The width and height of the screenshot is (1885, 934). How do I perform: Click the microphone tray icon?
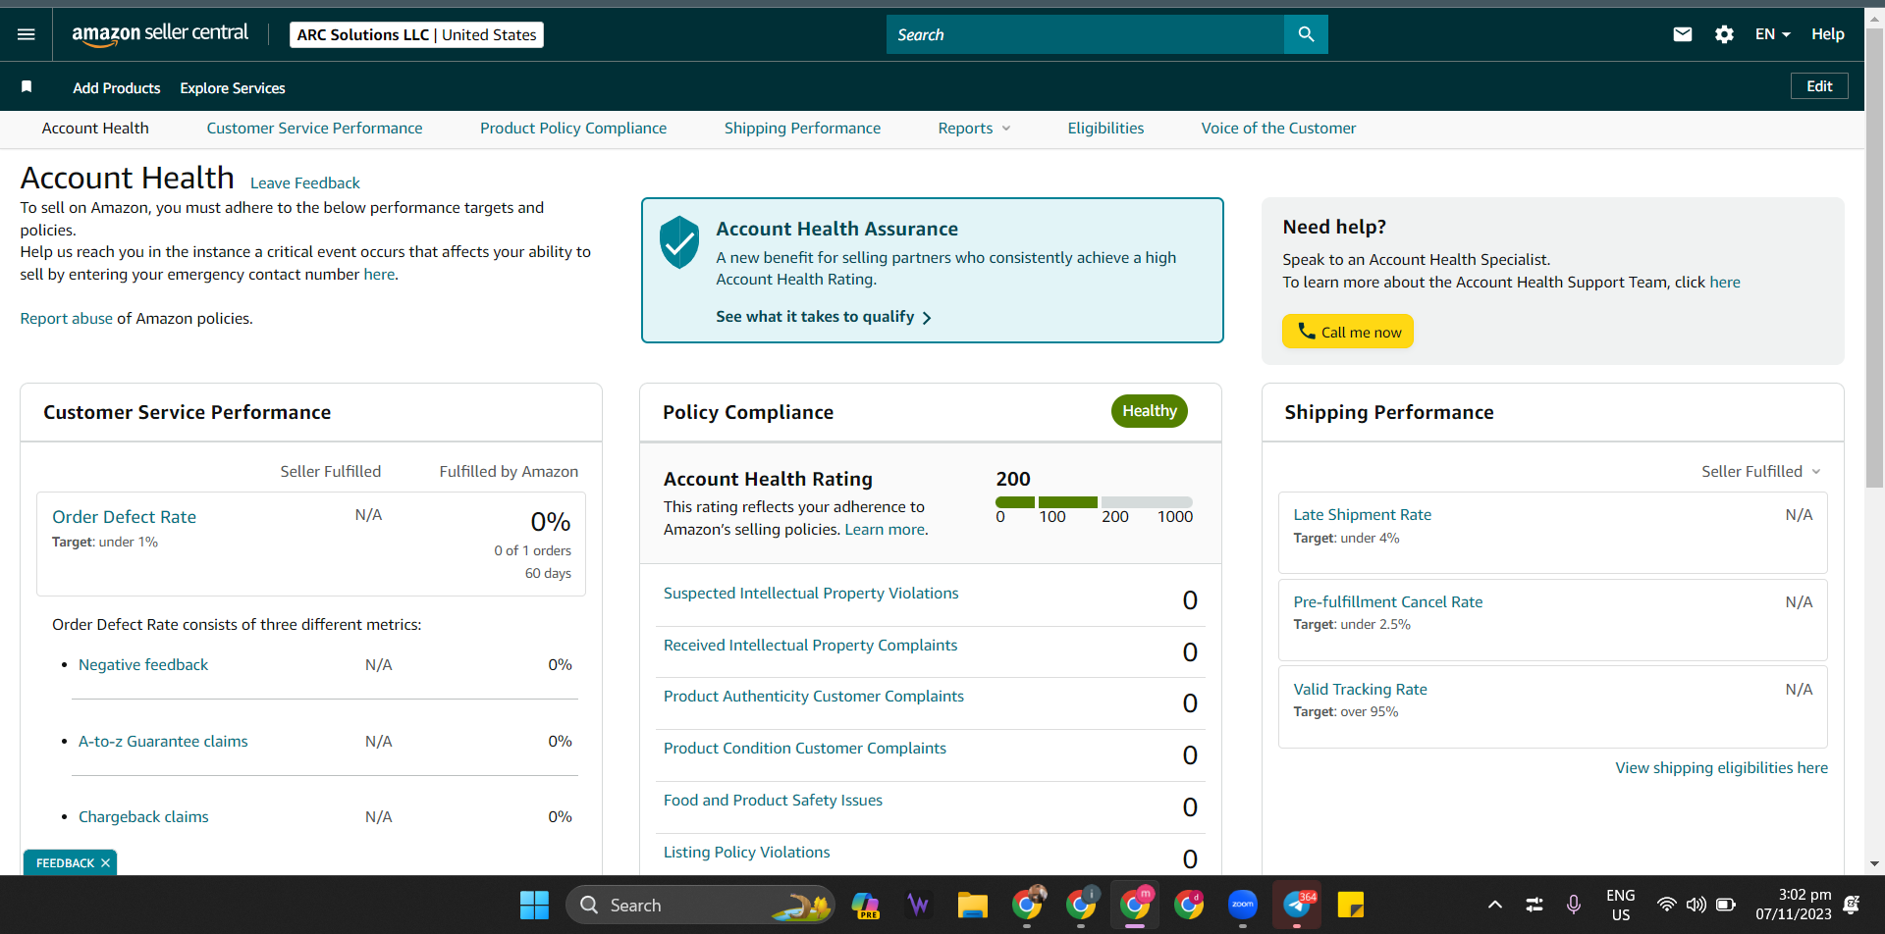[x=1574, y=905]
